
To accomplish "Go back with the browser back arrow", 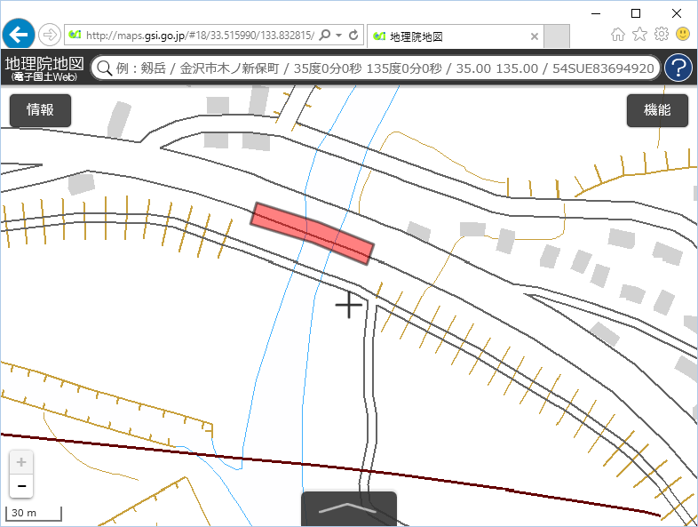I will point(19,35).
